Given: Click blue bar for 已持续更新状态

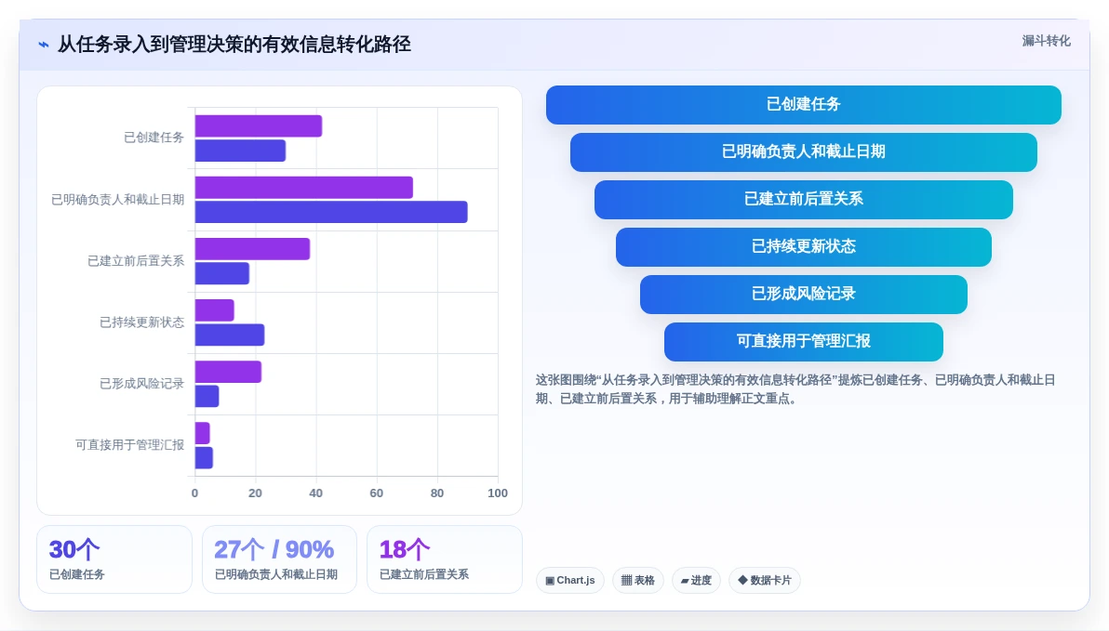Looking at the screenshot, I should (x=230, y=335).
